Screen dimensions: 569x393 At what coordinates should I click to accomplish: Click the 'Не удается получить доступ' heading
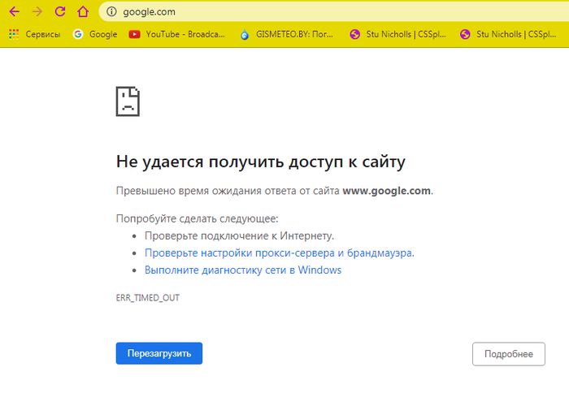(260, 162)
